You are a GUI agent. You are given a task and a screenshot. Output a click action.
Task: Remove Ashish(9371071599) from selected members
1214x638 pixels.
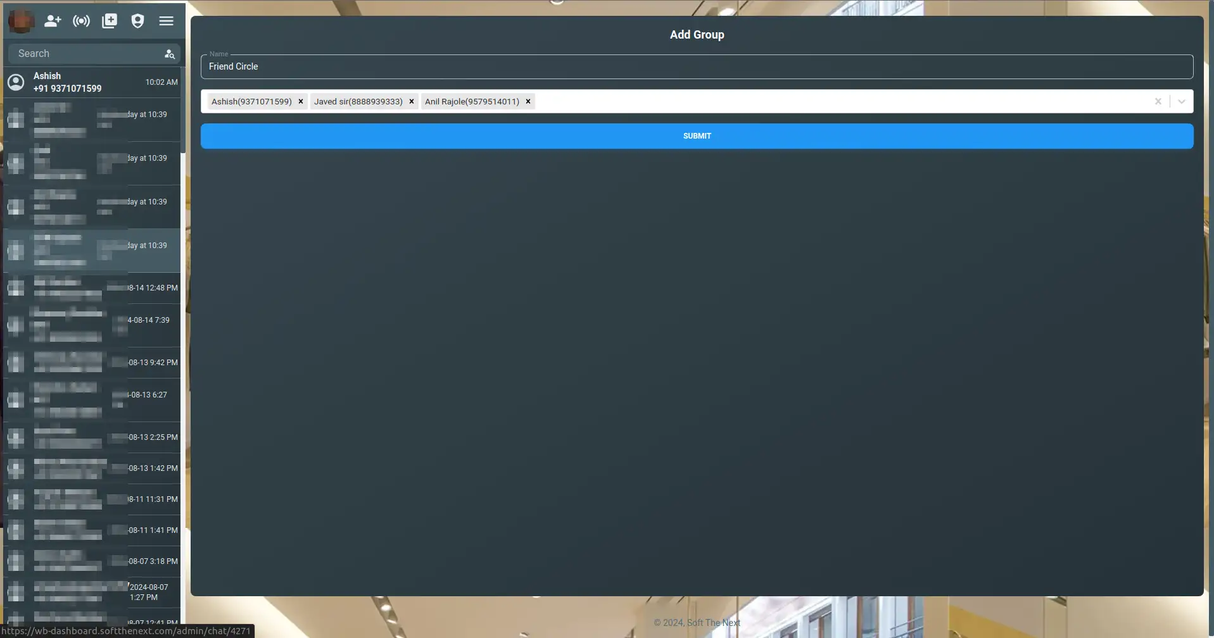coord(301,101)
